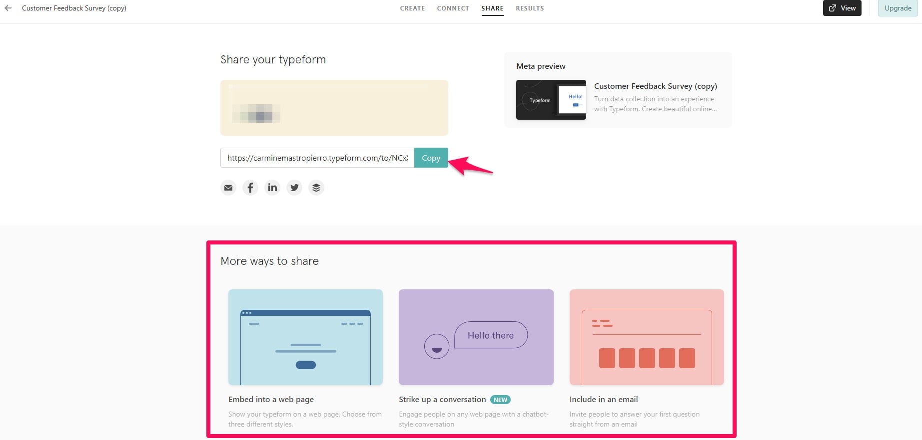Open the CREATE tab
The image size is (922, 440).
tap(412, 8)
